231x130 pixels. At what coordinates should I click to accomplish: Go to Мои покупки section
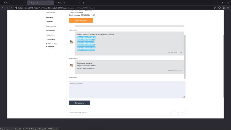pos(51,26)
